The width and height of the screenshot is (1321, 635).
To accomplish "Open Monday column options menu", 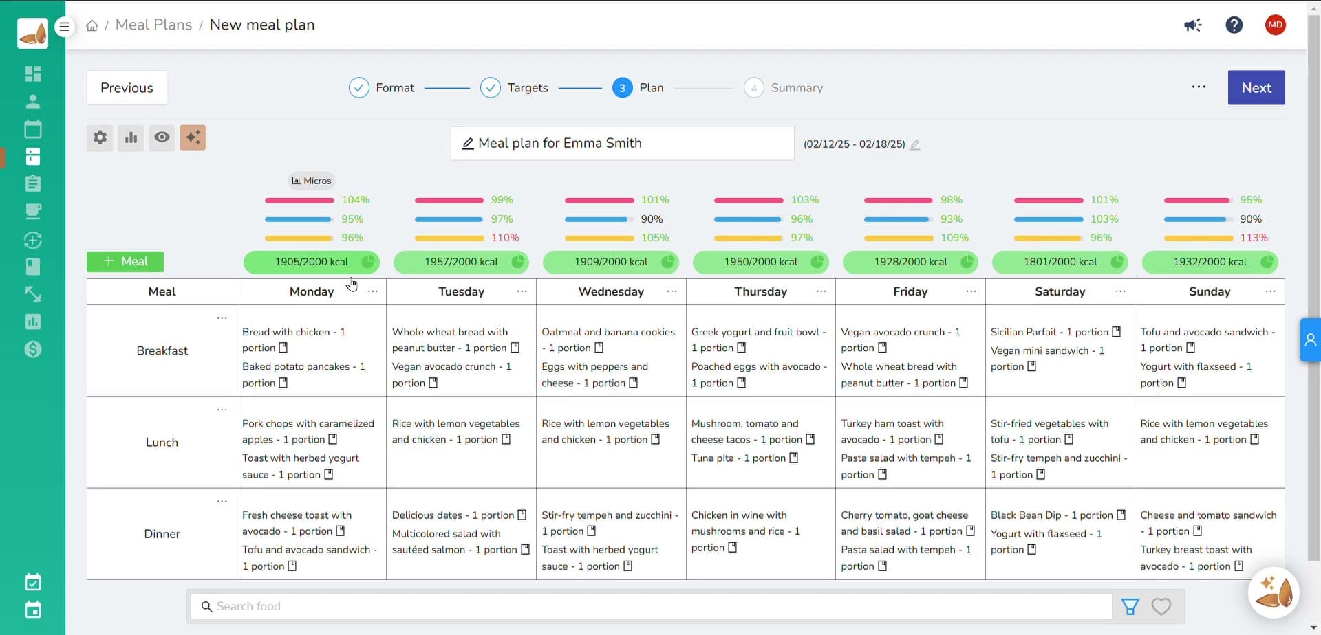I will tap(373, 291).
